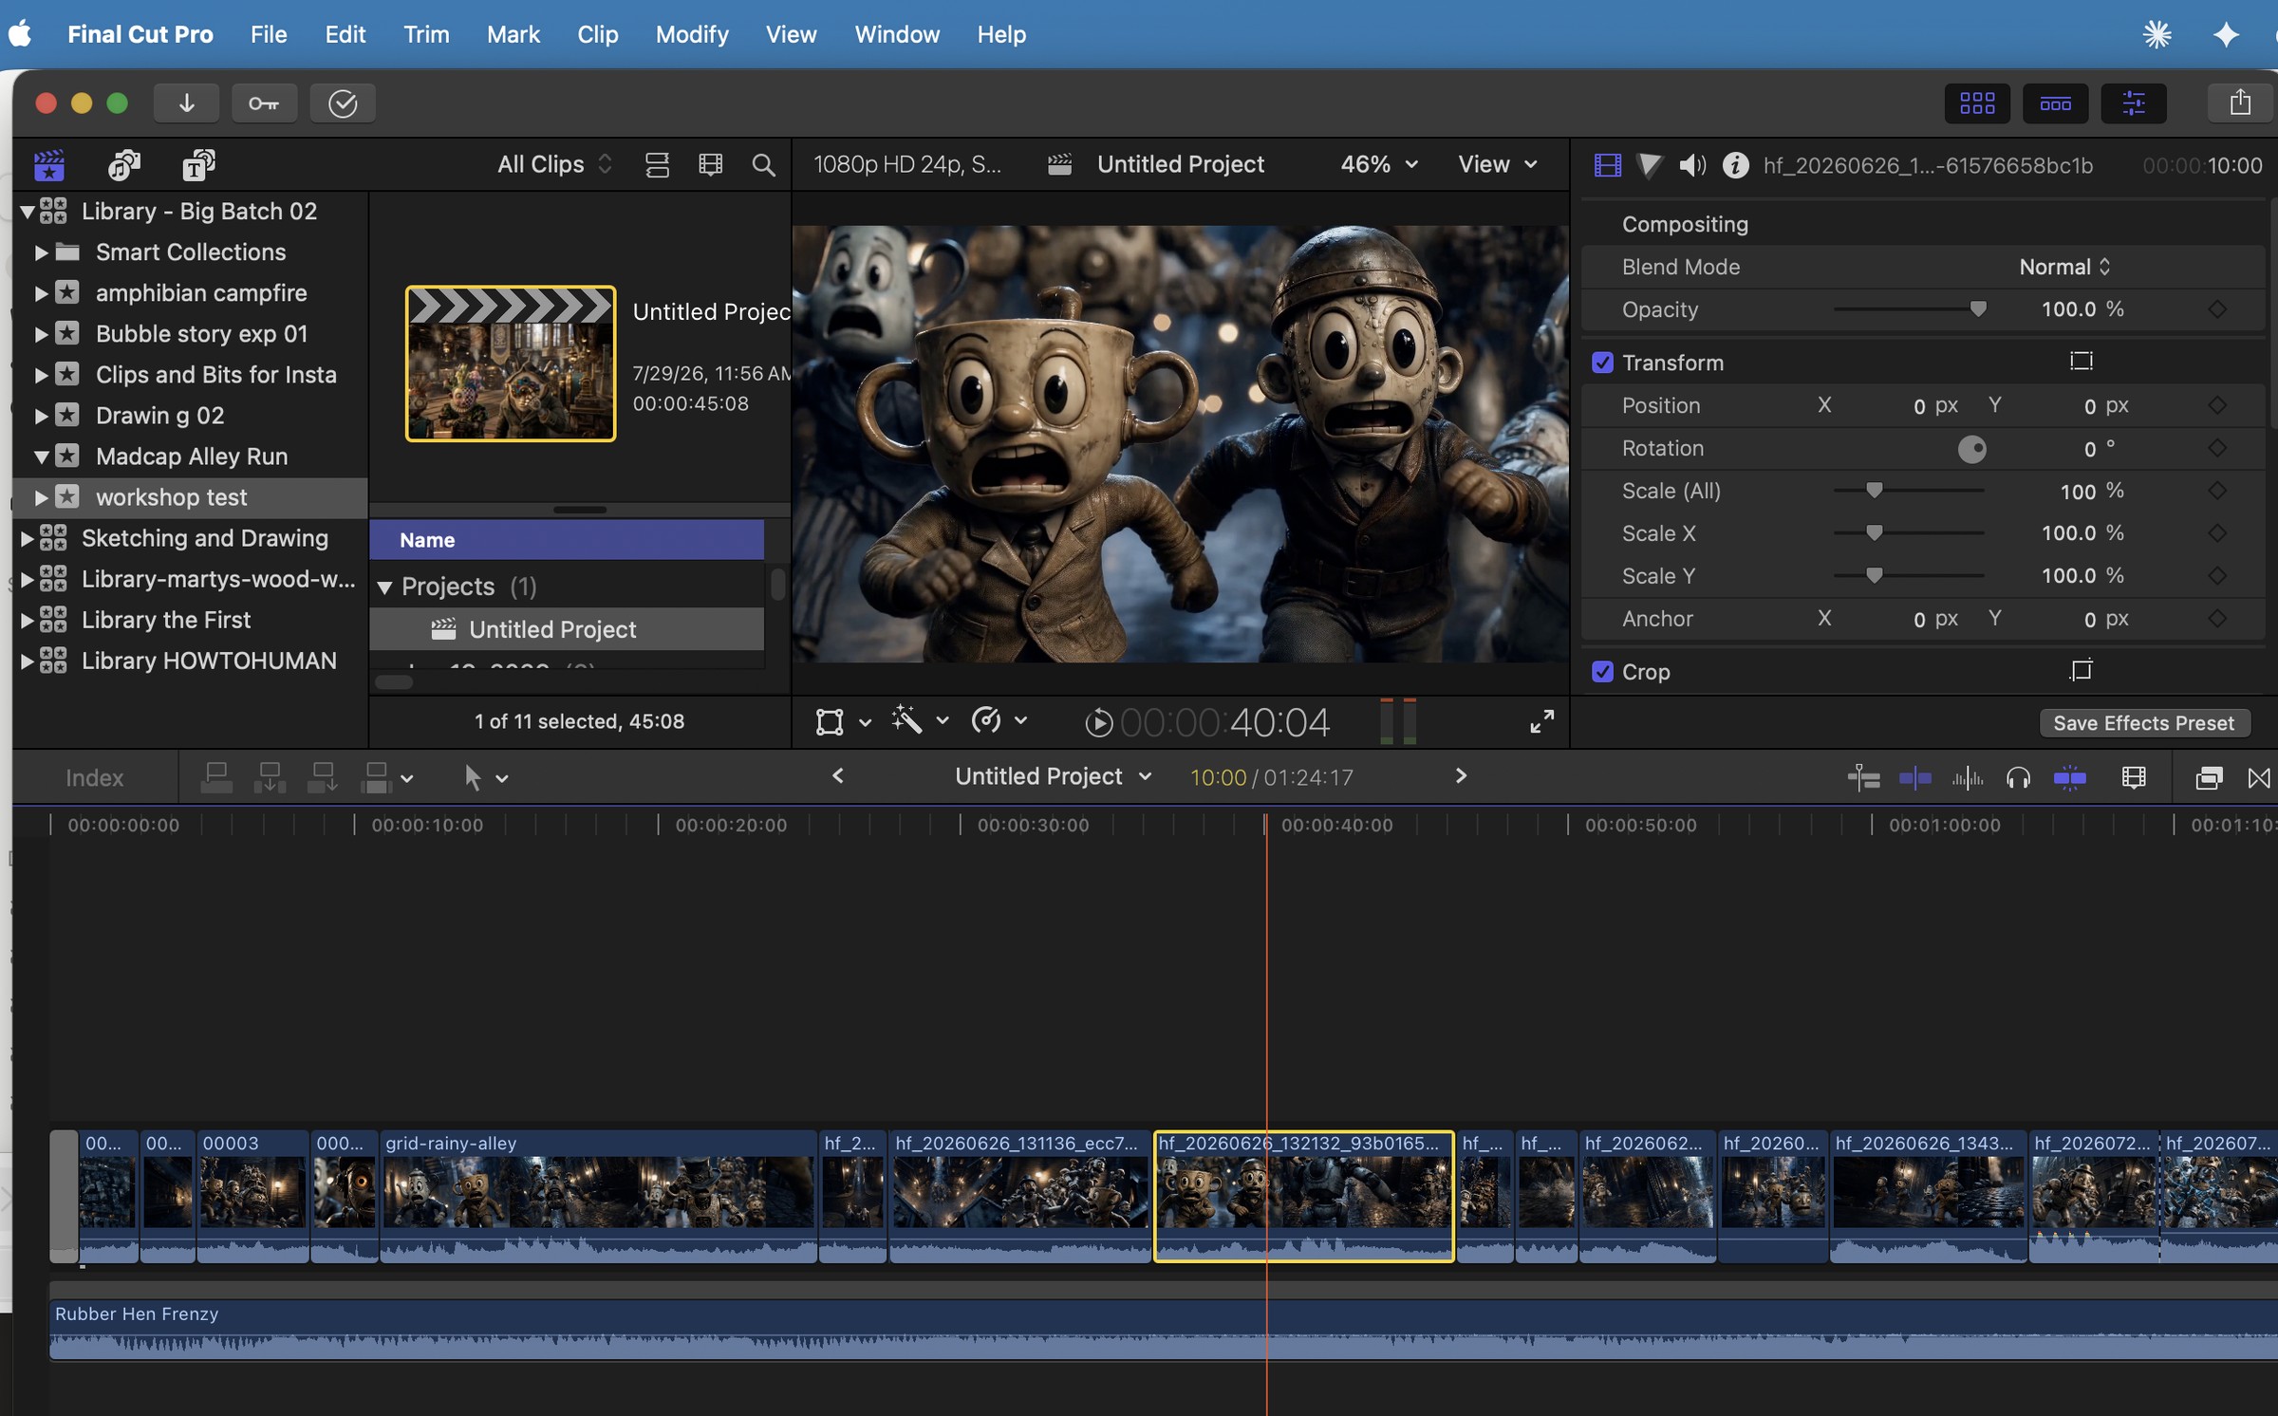The image size is (2278, 1416).
Task: Open Background Tasks checkmark icon
Action: coord(343,102)
